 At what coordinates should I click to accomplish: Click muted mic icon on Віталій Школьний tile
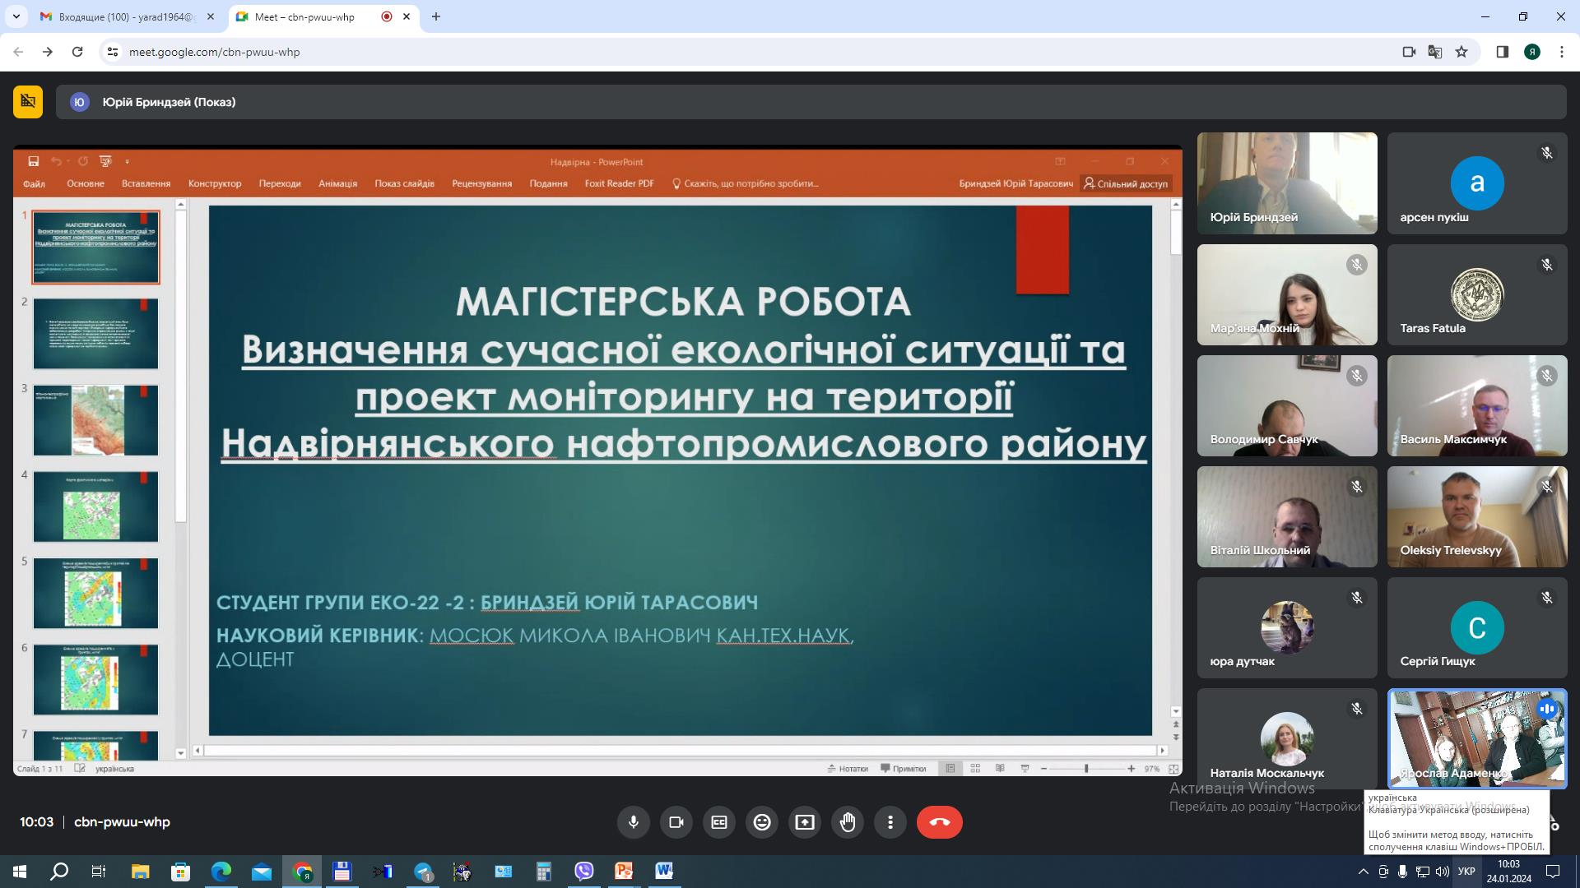click(x=1357, y=487)
